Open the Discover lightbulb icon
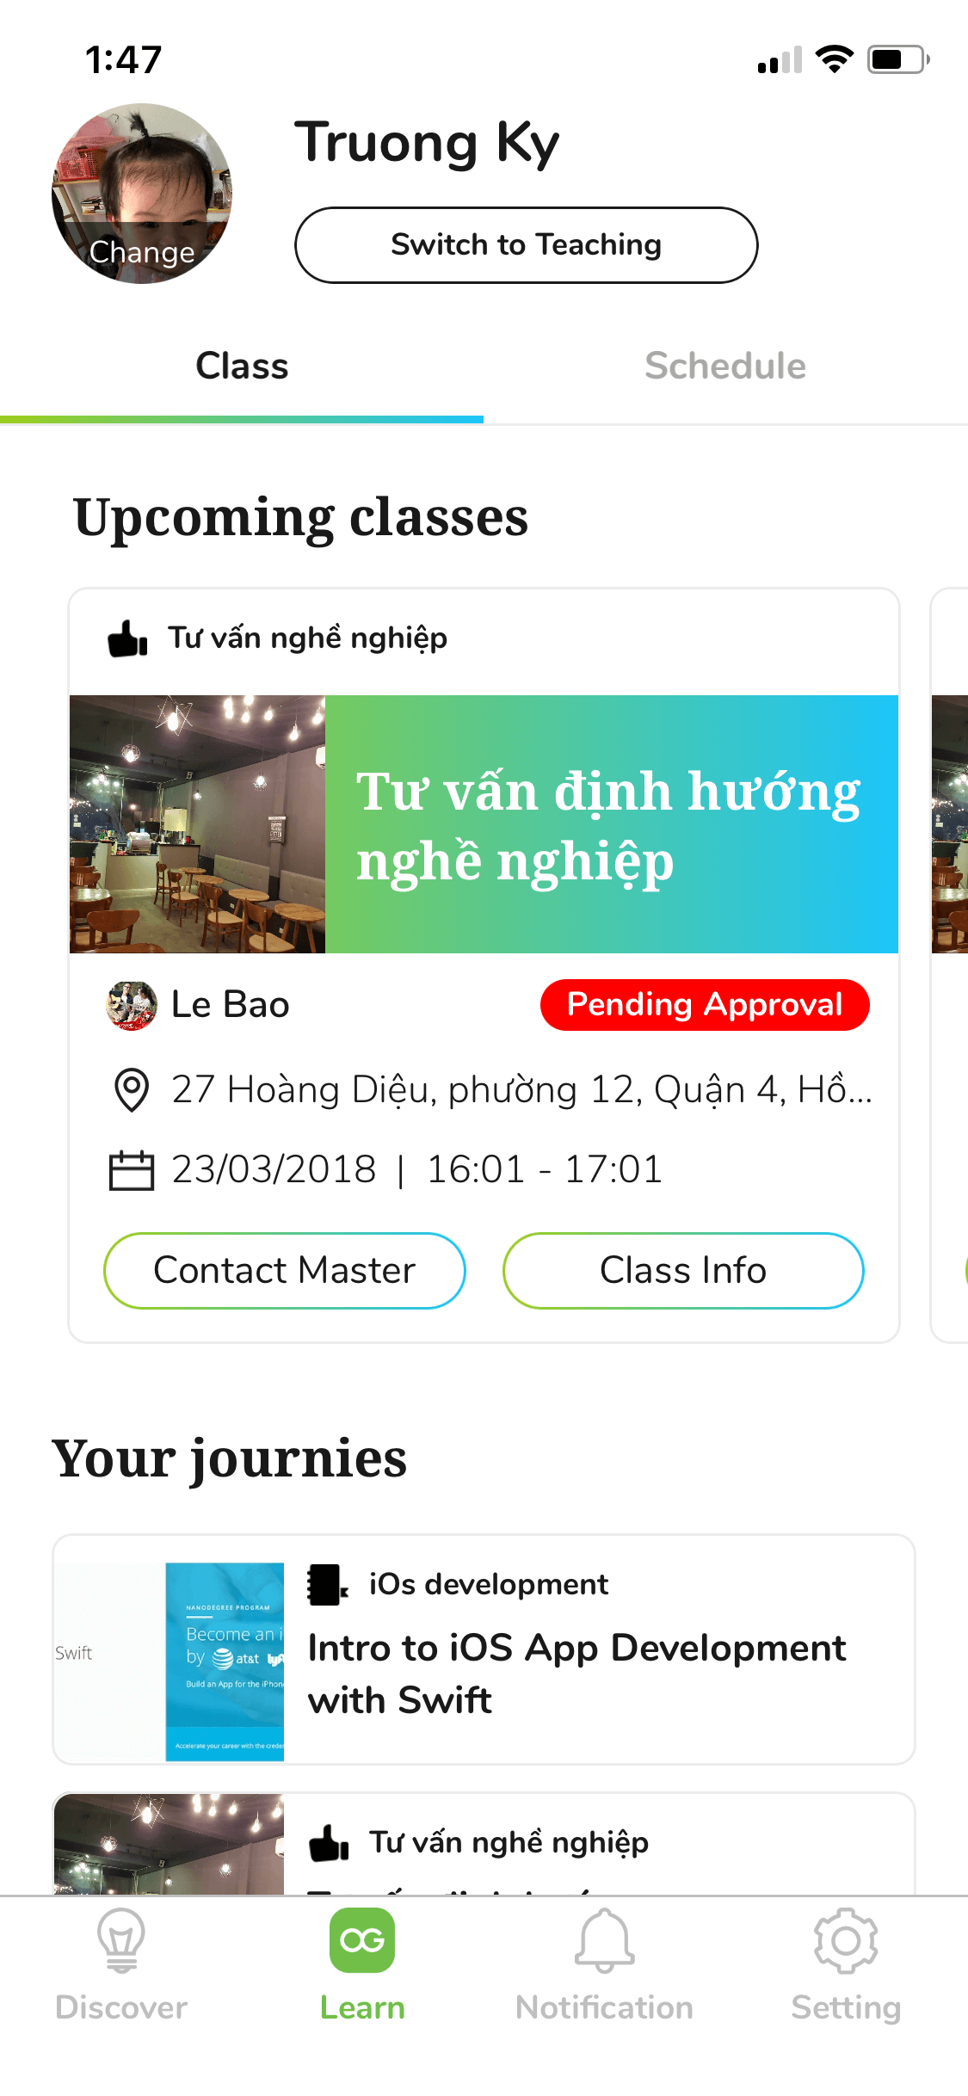The height and width of the screenshot is (2096, 968). click(121, 1940)
